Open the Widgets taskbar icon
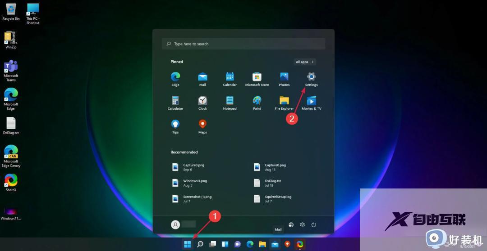Viewport: 487px width, 251px height. coord(225,244)
